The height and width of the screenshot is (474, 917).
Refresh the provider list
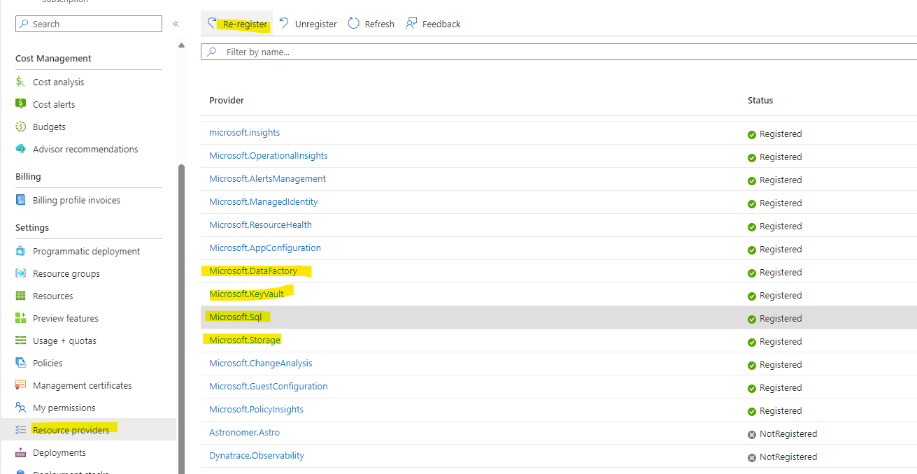[371, 24]
